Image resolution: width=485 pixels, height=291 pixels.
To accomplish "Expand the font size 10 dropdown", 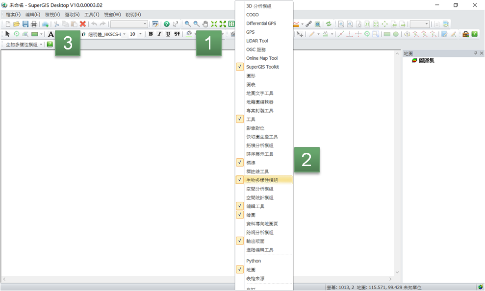I will 141,34.
